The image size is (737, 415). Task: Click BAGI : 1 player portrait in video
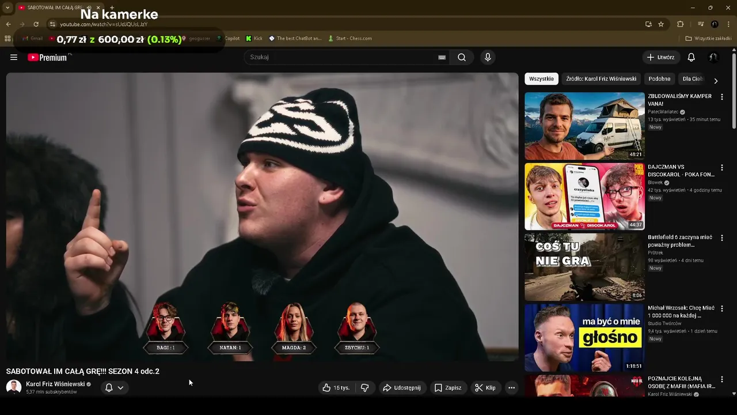(x=165, y=327)
